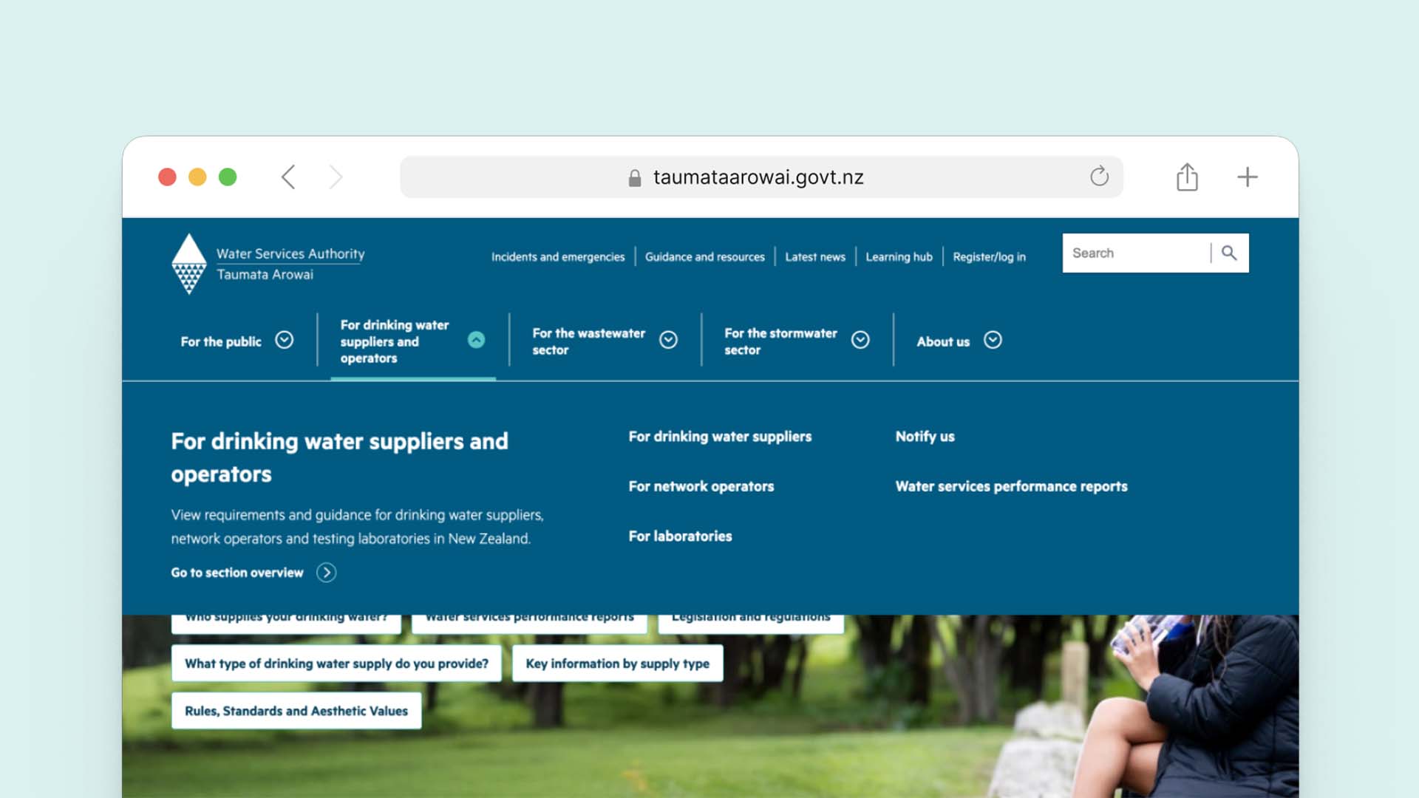The width and height of the screenshot is (1419, 798).
Task: Click the search magnifier icon
Action: (x=1229, y=253)
